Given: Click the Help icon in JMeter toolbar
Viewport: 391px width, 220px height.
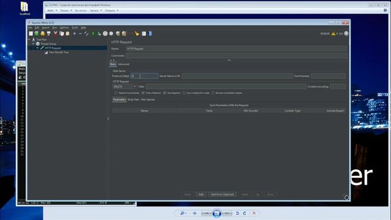Looking at the screenshot, I should click(x=150, y=34).
